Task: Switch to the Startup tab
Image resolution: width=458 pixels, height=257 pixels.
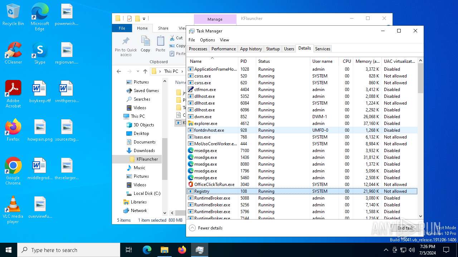Action: click(273, 49)
